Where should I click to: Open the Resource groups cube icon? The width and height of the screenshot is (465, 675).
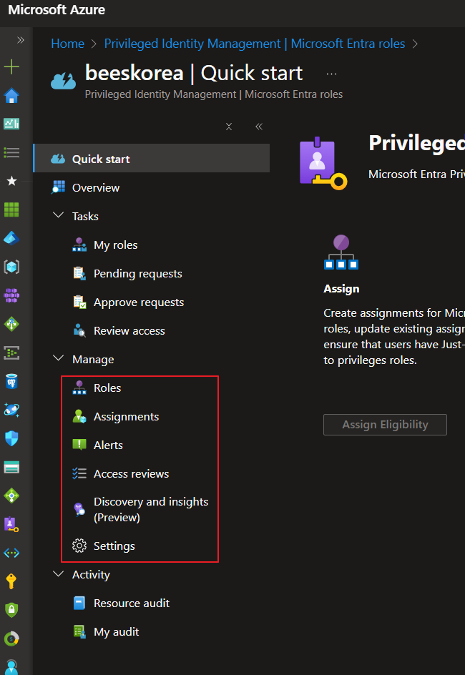pos(11,267)
